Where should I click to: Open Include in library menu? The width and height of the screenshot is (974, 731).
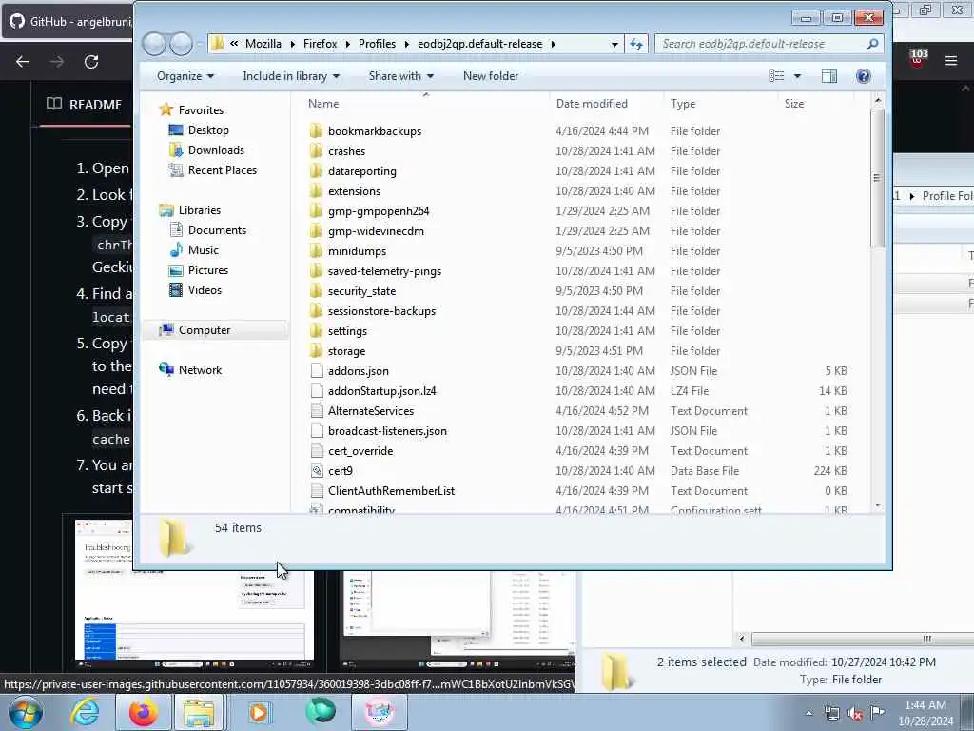pos(291,76)
